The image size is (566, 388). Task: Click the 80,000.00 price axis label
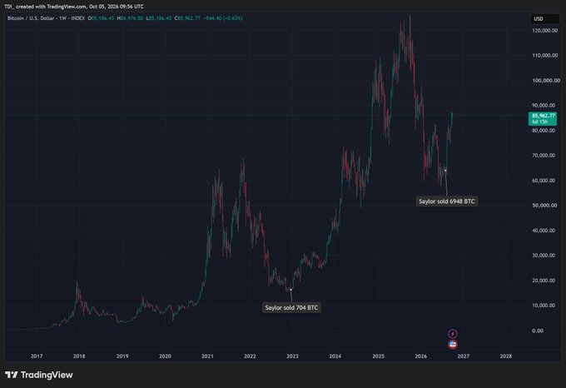coord(544,130)
